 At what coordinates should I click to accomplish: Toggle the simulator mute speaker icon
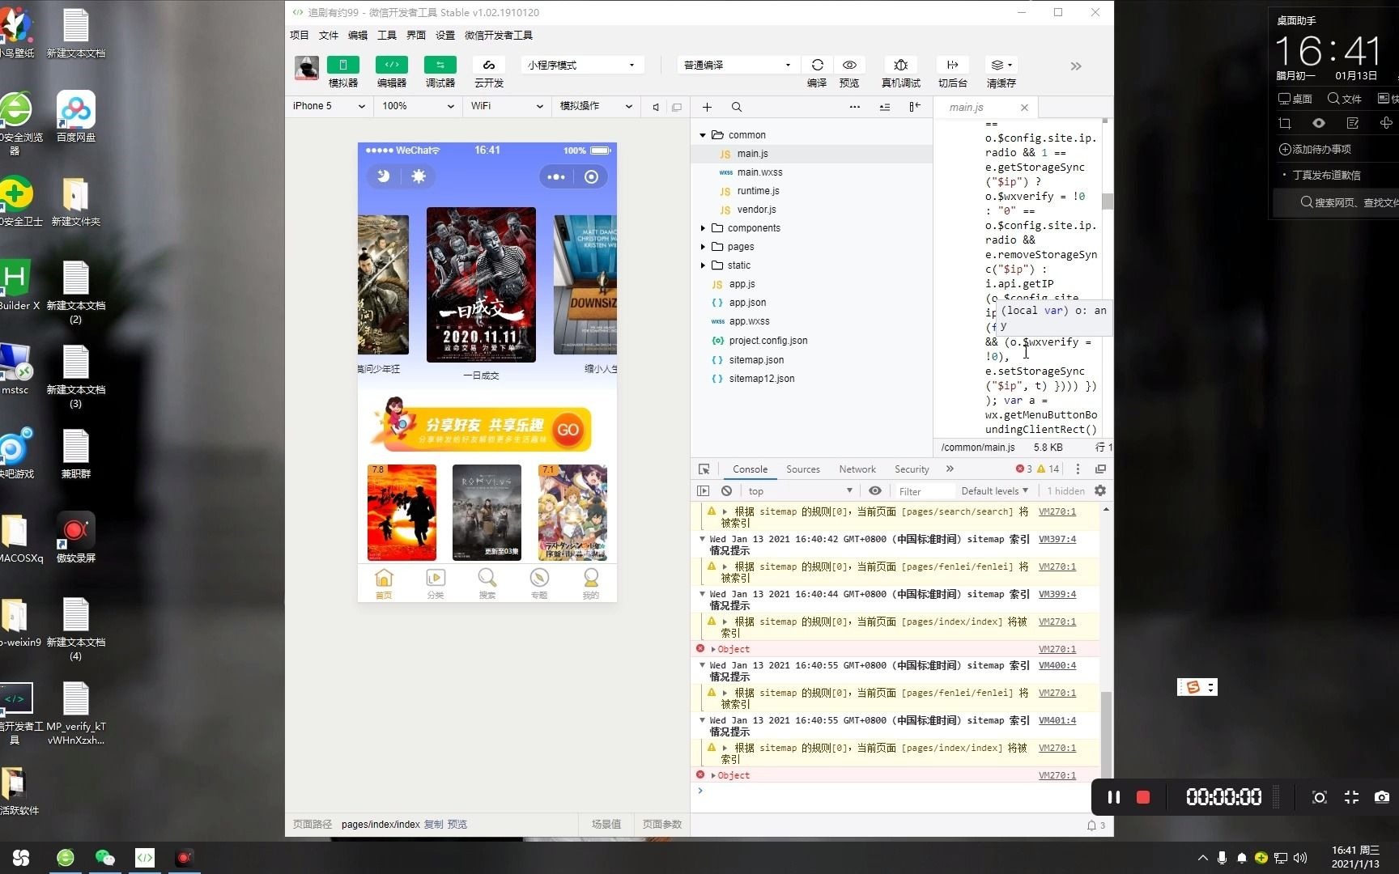coord(656,107)
